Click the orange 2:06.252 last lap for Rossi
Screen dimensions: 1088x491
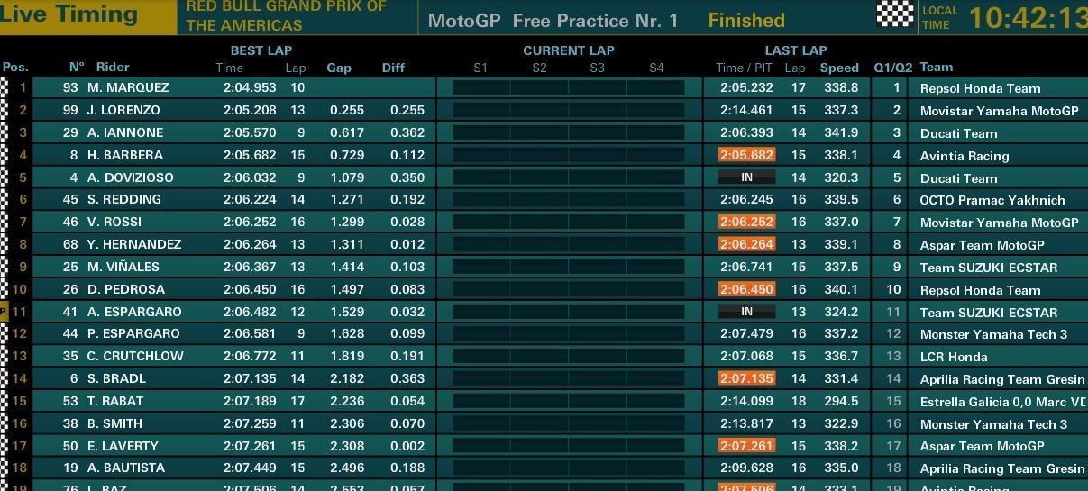click(x=746, y=222)
